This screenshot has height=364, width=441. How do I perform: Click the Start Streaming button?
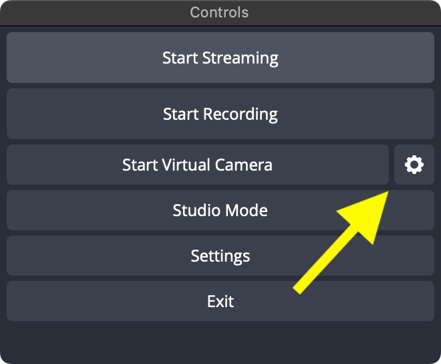(220, 58)
